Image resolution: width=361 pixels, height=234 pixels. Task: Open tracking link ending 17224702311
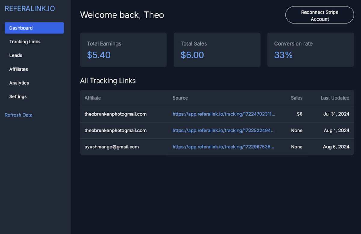pyautogui.click(x=224, y=114)
